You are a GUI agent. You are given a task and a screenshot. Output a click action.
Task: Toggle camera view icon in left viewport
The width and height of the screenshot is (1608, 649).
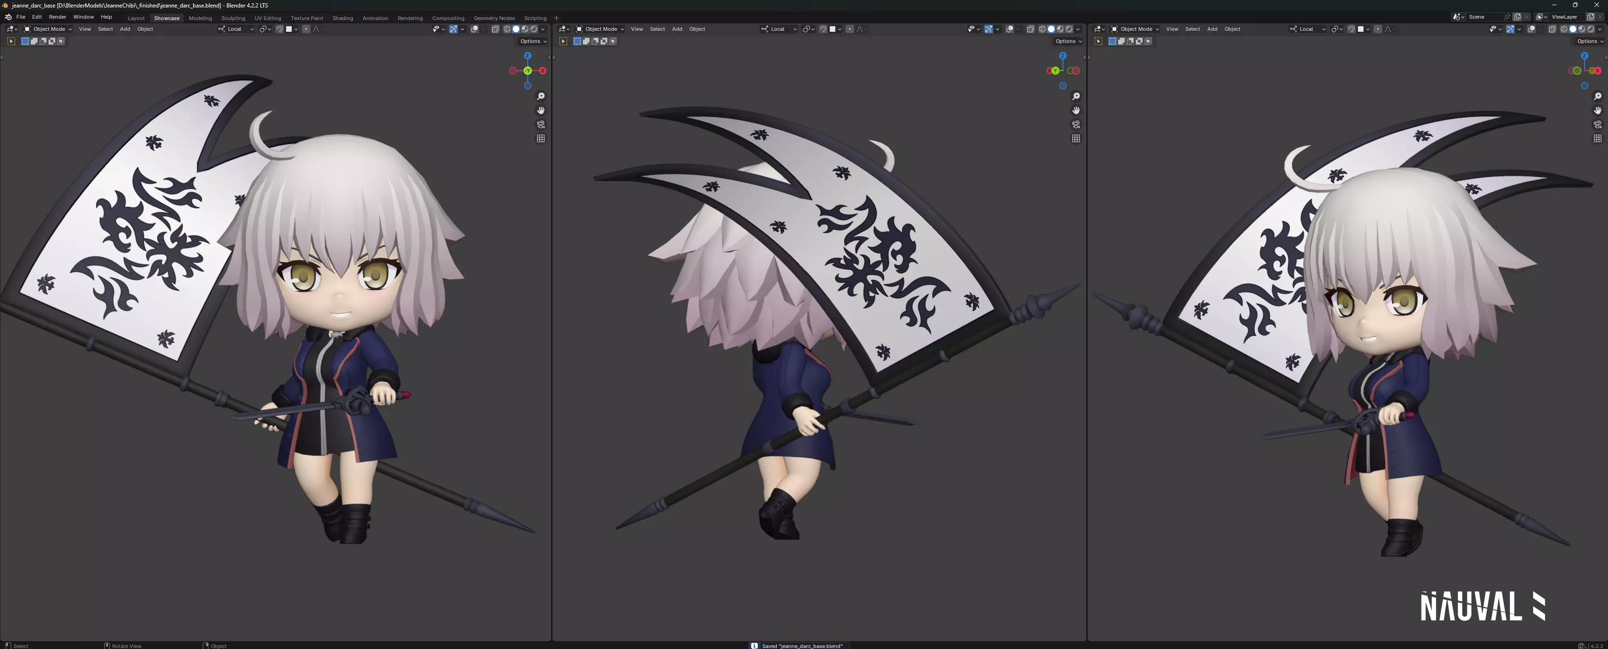coord(540,124)
